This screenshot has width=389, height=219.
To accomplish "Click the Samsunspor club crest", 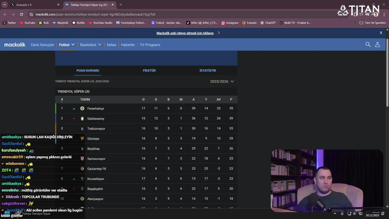I will pos(82,158).
